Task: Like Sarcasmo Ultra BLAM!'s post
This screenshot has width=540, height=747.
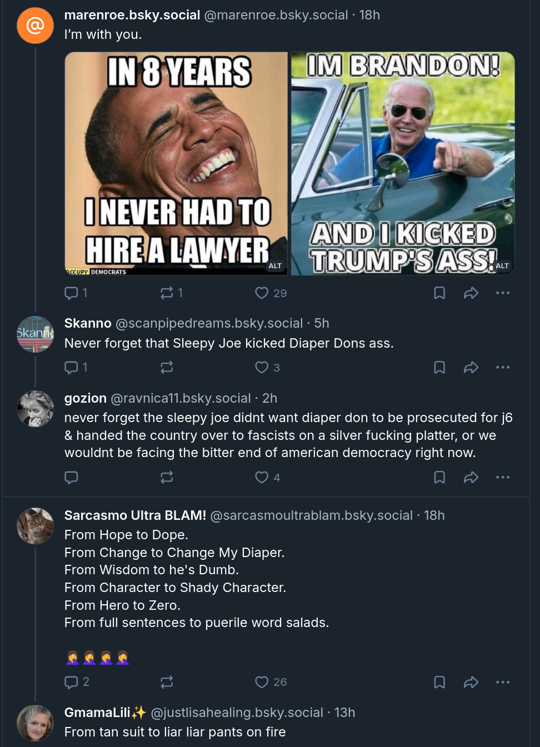Action: pyautogui.click(x=262, y=682)
